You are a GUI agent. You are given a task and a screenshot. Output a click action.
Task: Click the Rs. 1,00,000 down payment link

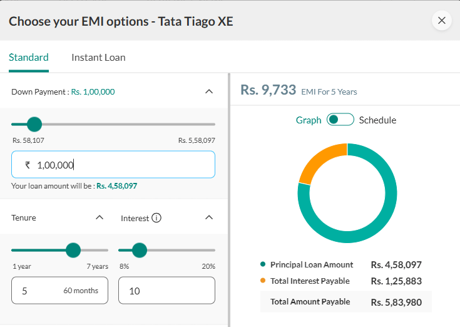point(93,92)
